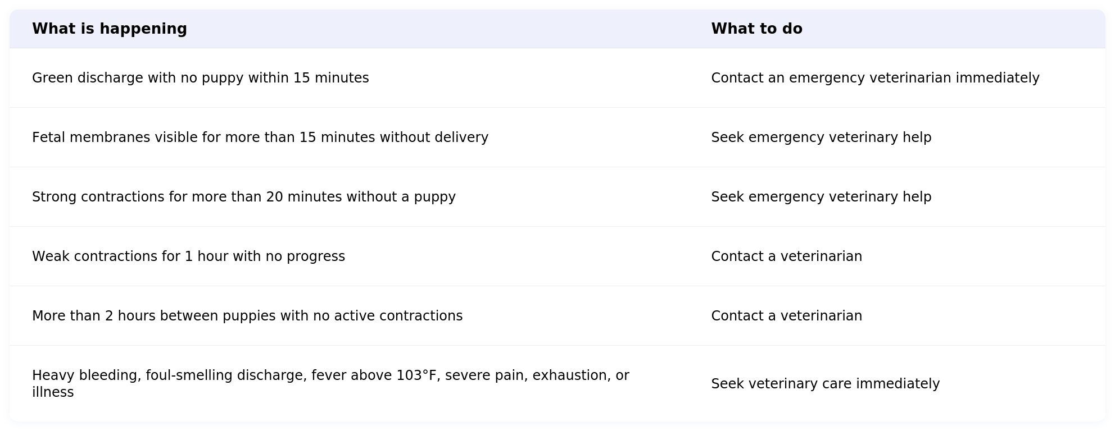Select the 'Heavy bleeding, foul-smelling discharge' cell

point(330,384)
